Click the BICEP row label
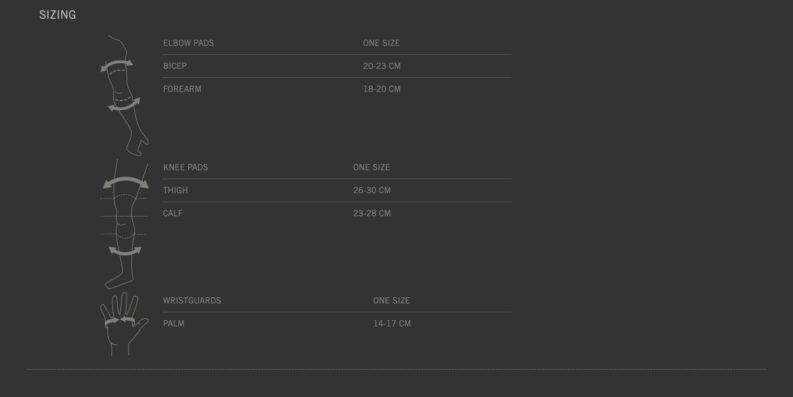The image size is (793, 397). tap(175, 66)
